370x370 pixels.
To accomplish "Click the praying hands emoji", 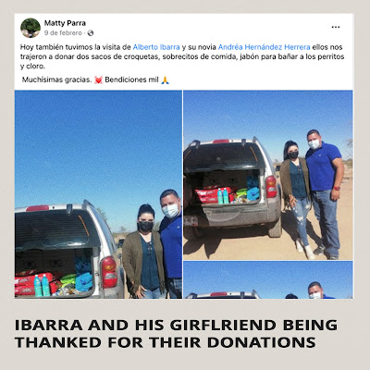I will click(x=165, y=80).
